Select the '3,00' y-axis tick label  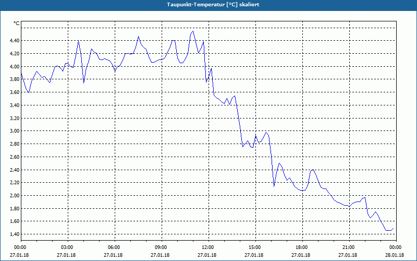pyautogui.click(x=14, y=131)
